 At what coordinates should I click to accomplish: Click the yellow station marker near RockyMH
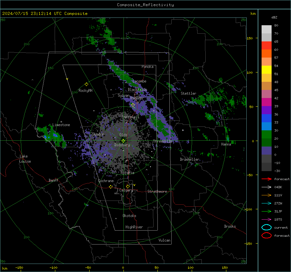pos(86,84)
